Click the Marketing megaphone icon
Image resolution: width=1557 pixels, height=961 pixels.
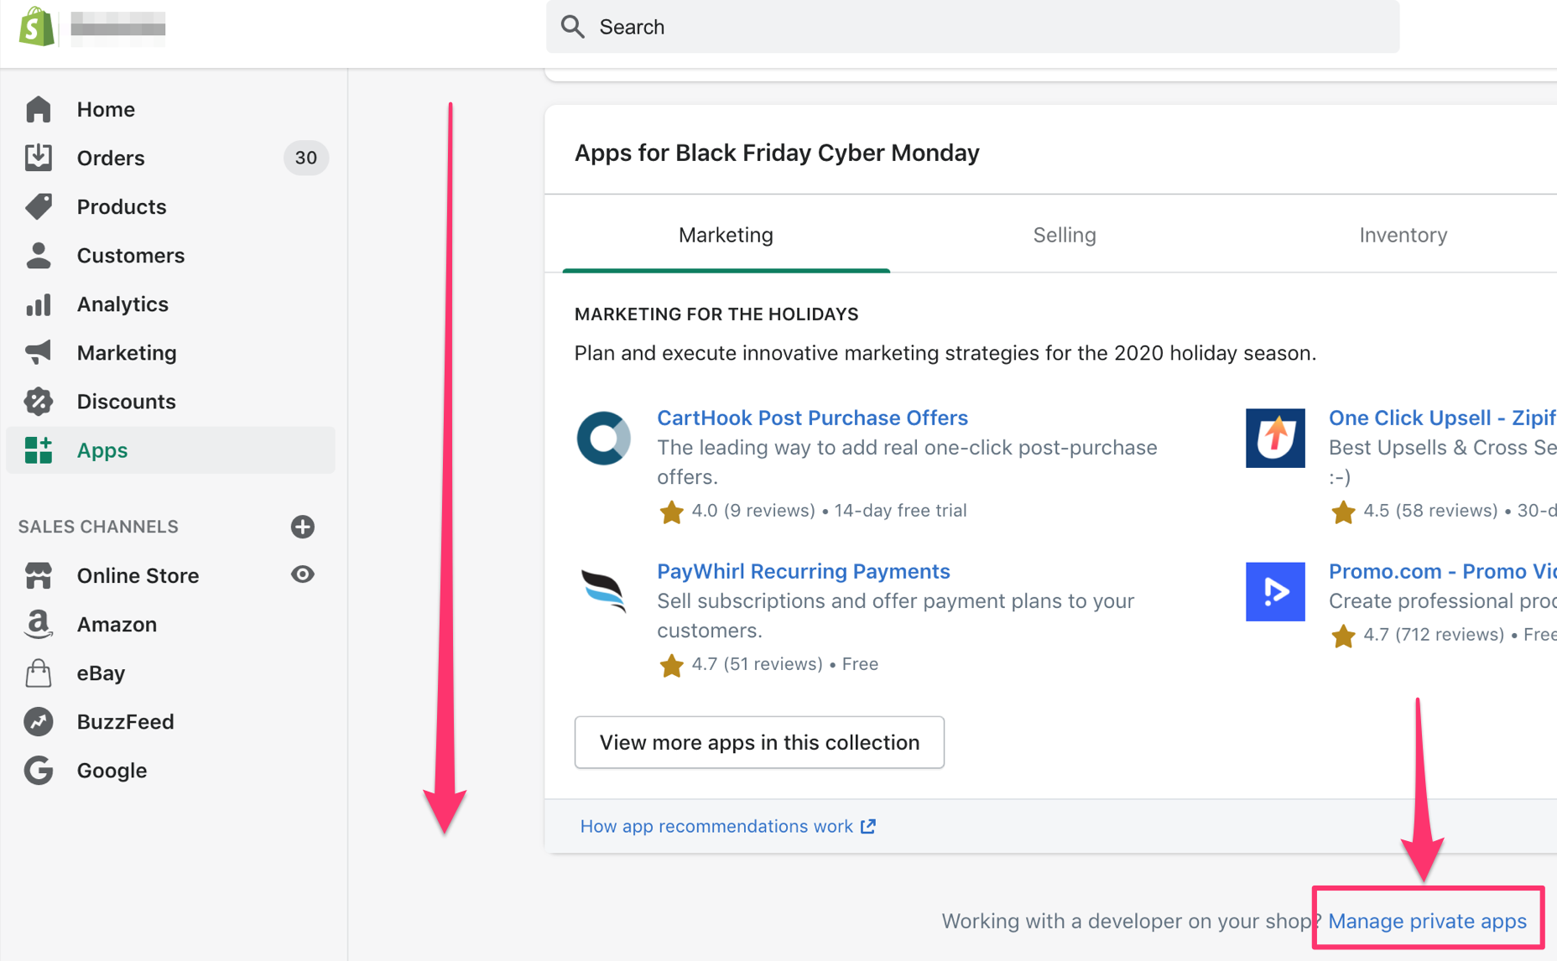39,353
